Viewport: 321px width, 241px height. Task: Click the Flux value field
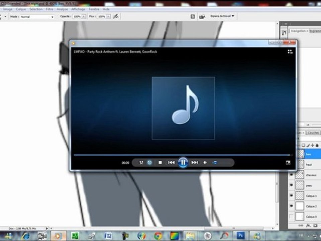102,17
